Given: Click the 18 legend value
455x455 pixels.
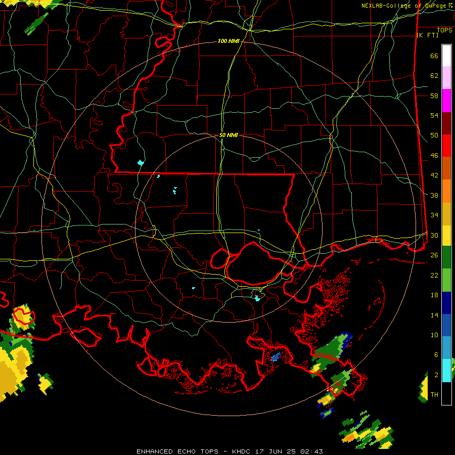Looking at the screenshot, I should click(434, 295).
